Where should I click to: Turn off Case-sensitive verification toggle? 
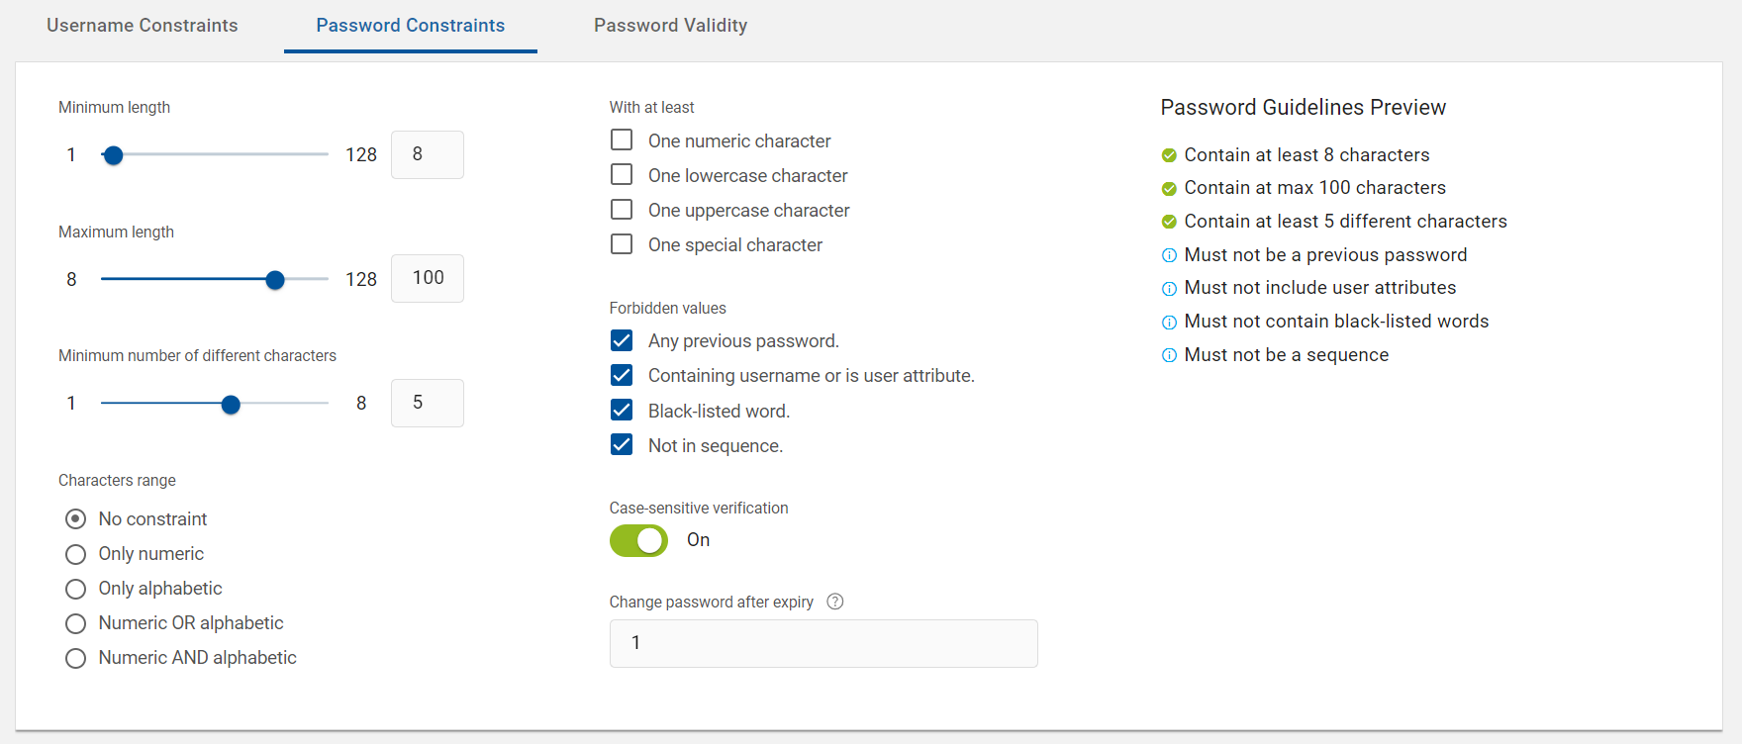click(638, 540)
